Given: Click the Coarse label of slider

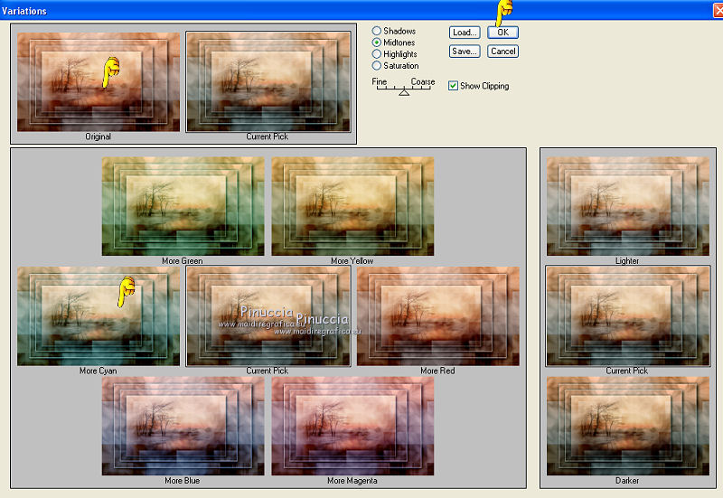Looking at the screenshot, I should (x=422, y=81).
